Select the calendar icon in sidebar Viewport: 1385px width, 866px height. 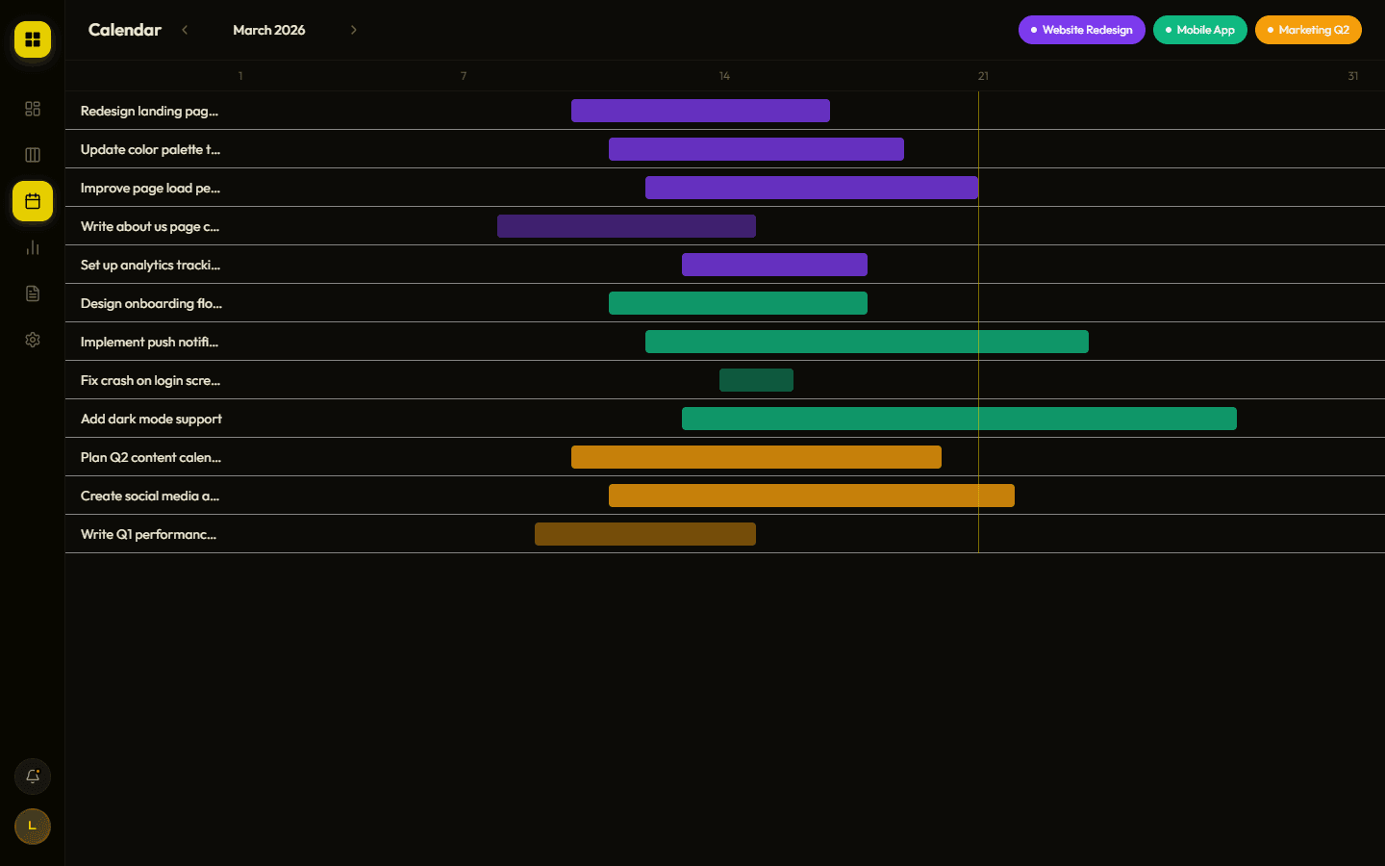coord(33,201)
